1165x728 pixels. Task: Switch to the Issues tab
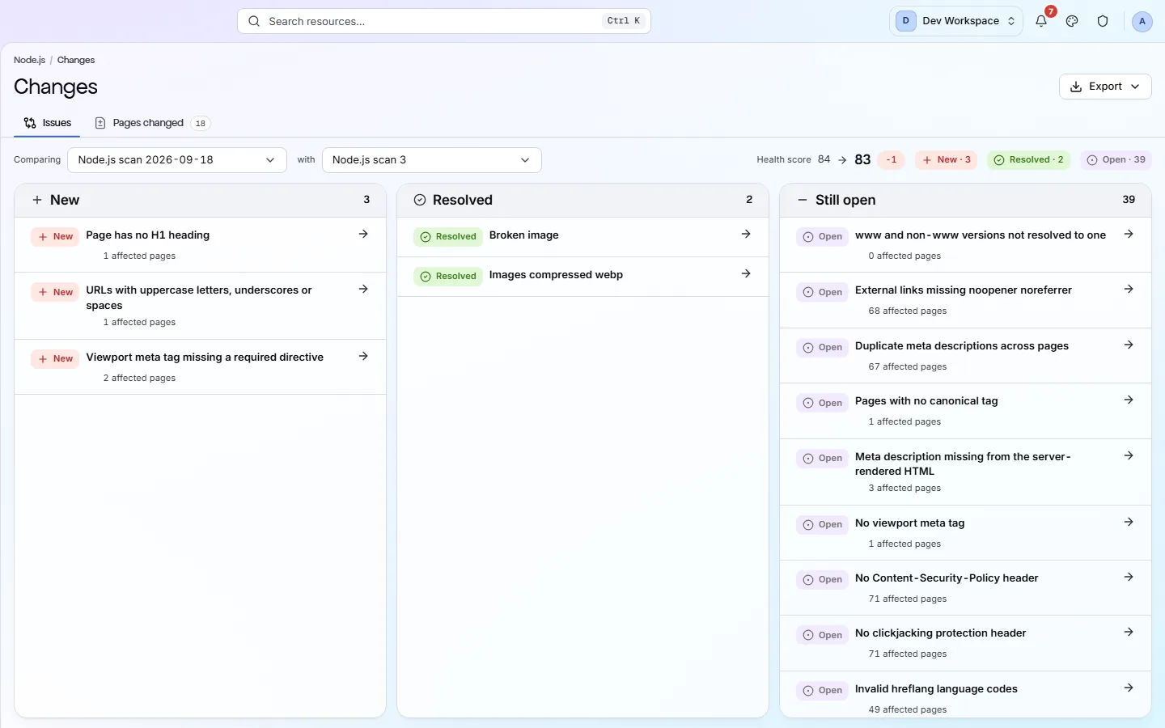click(47, 123)
